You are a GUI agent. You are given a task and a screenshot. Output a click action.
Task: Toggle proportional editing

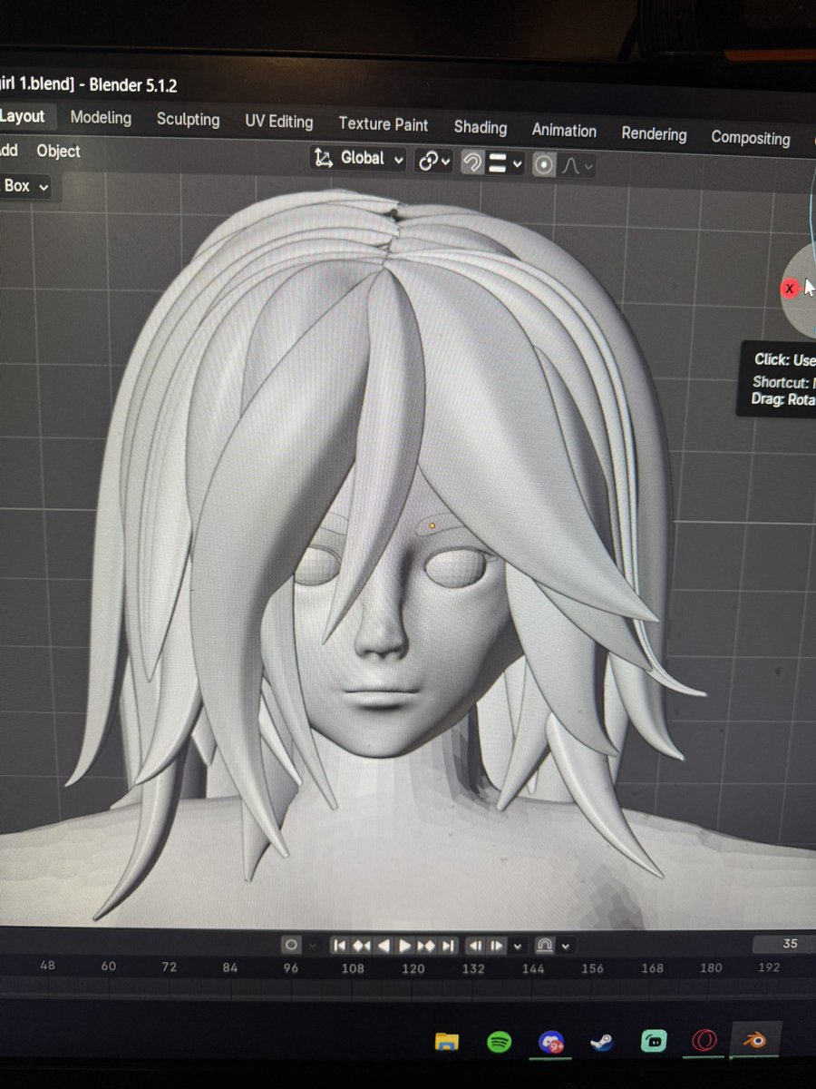click(543, 166)
